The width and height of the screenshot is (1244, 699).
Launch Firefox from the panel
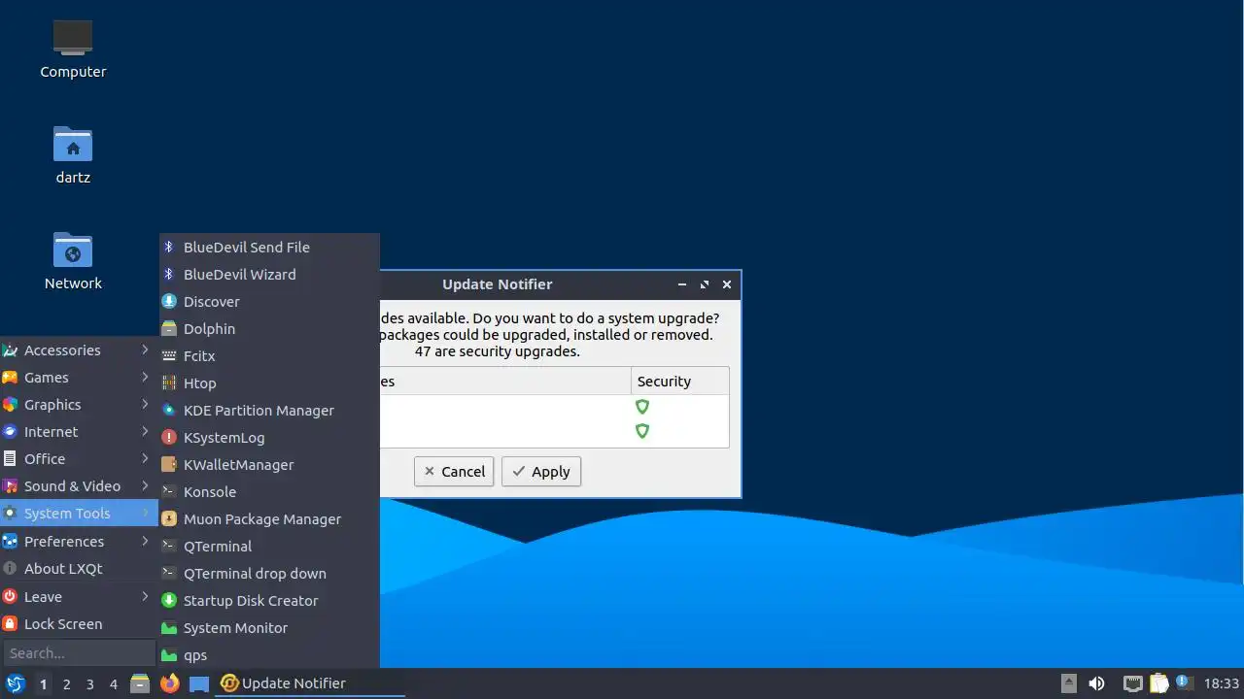[170, 683]
